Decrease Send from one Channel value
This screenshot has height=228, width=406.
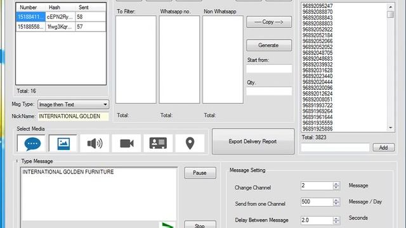tap(336, 204)
